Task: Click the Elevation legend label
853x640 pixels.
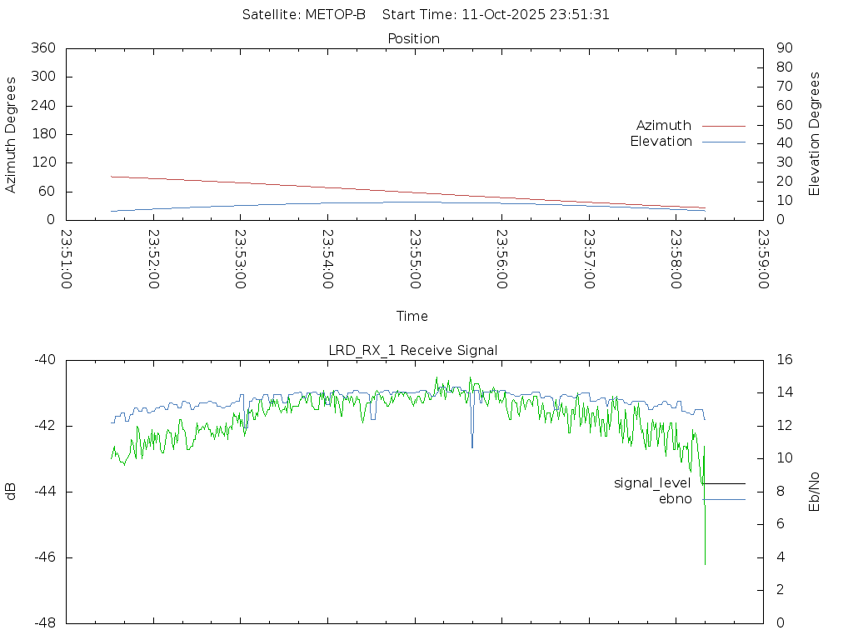Action: (x=661, y=142)
